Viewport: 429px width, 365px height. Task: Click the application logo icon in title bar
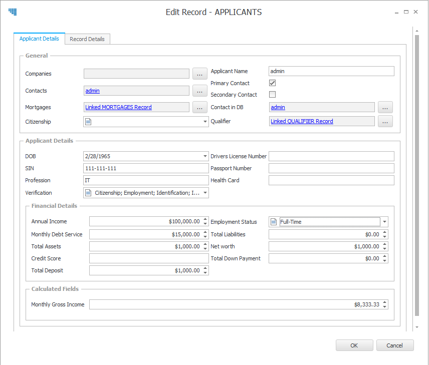pos(13,12)
